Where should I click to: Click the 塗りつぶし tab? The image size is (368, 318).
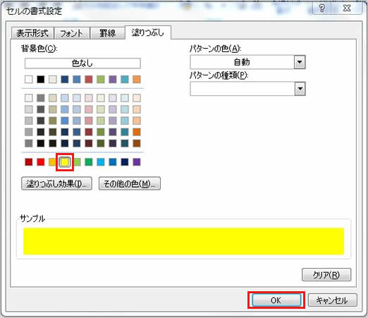pos(148,32)
